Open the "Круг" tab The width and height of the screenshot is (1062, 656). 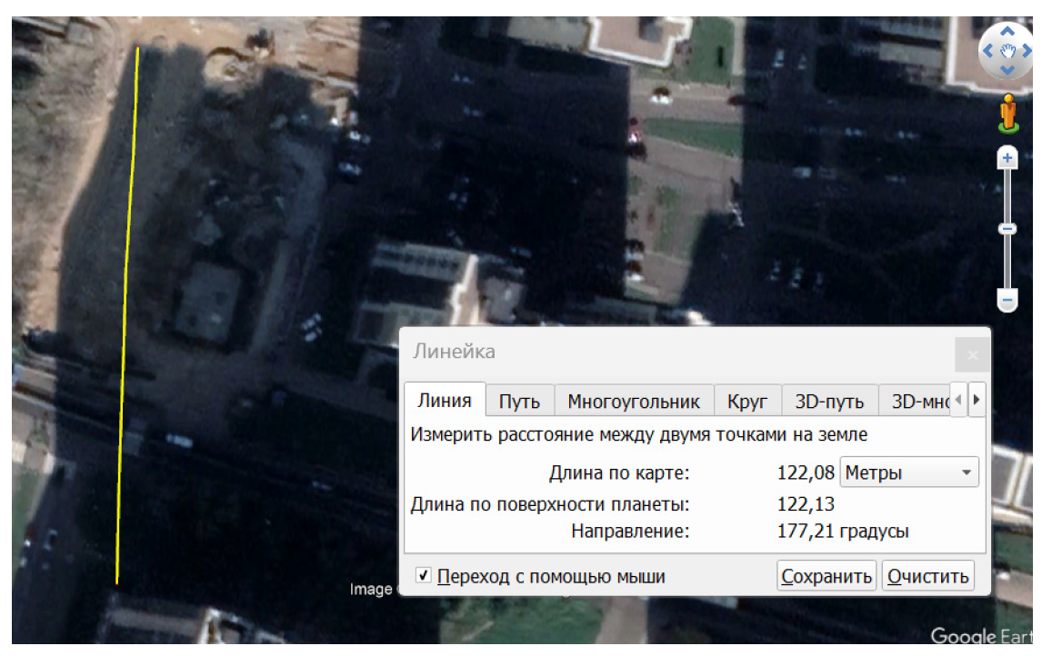pyautogui.click(x=747, y=402)
